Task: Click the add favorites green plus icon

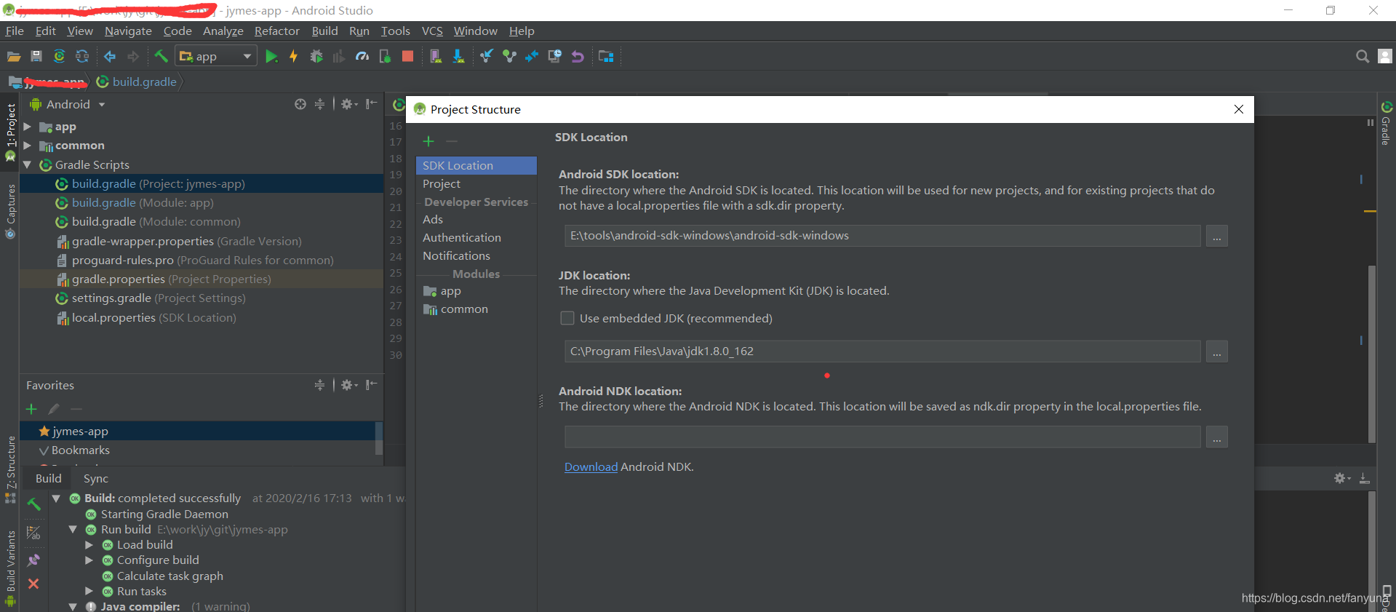Action: 31,409
